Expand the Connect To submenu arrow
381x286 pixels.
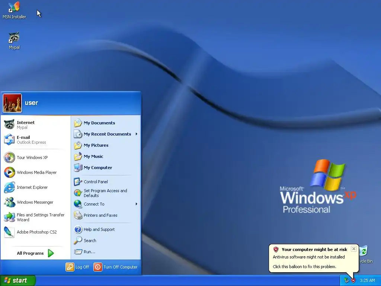[137, 204]
